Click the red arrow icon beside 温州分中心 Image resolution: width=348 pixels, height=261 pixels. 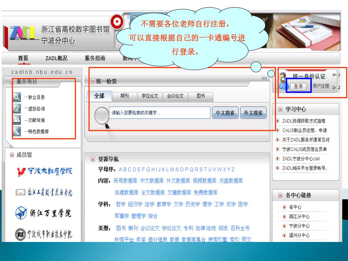[284, 236]
